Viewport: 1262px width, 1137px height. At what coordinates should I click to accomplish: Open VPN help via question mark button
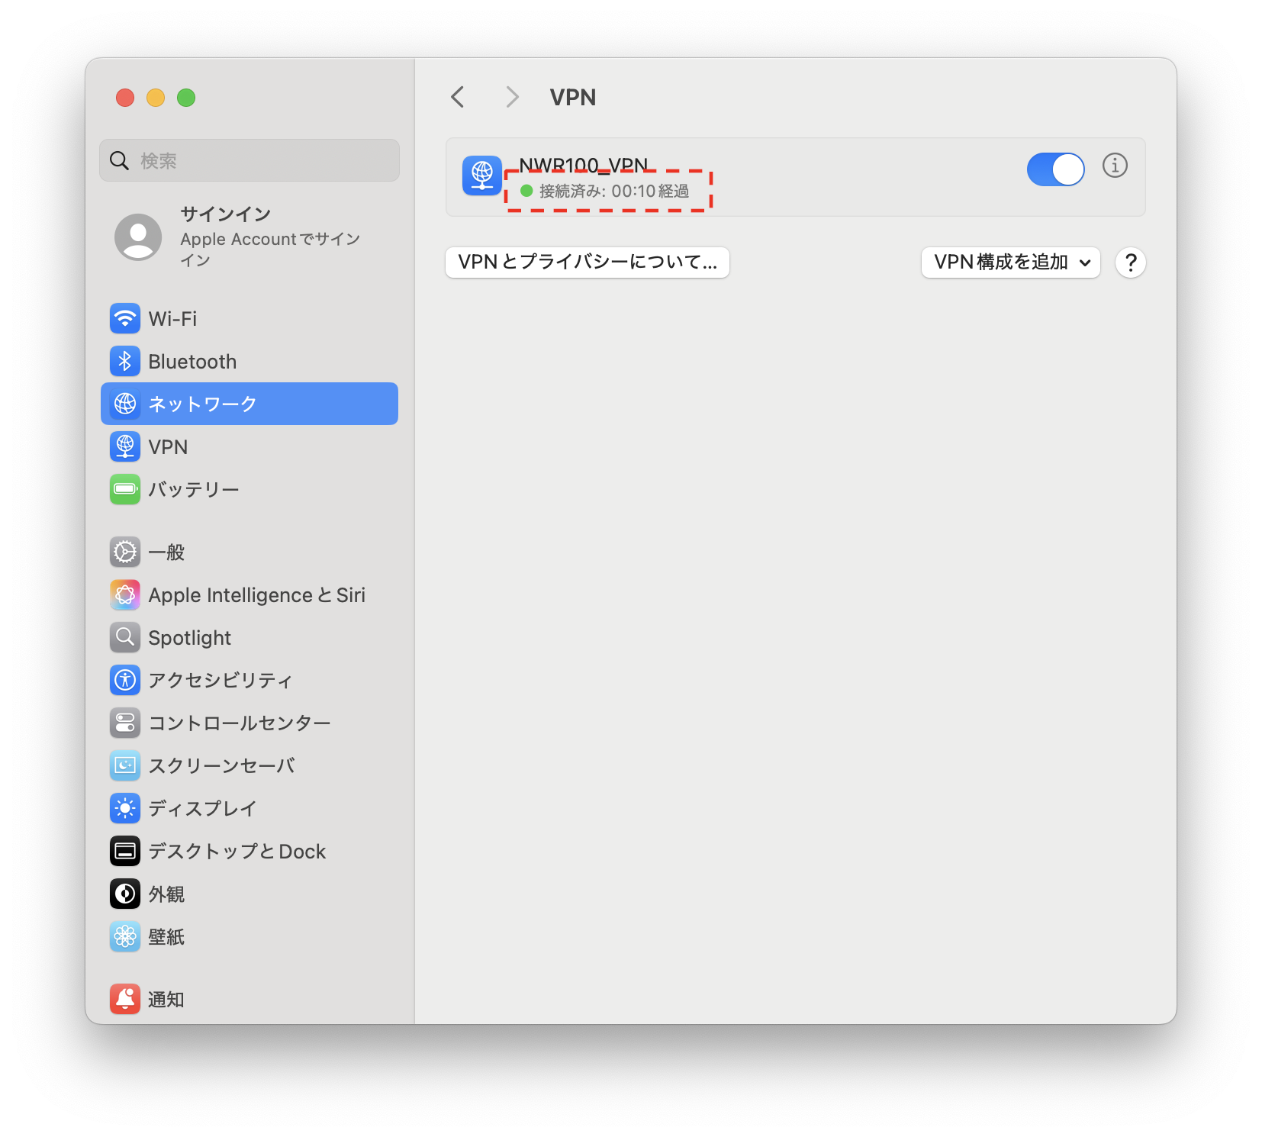[1130, 263]
